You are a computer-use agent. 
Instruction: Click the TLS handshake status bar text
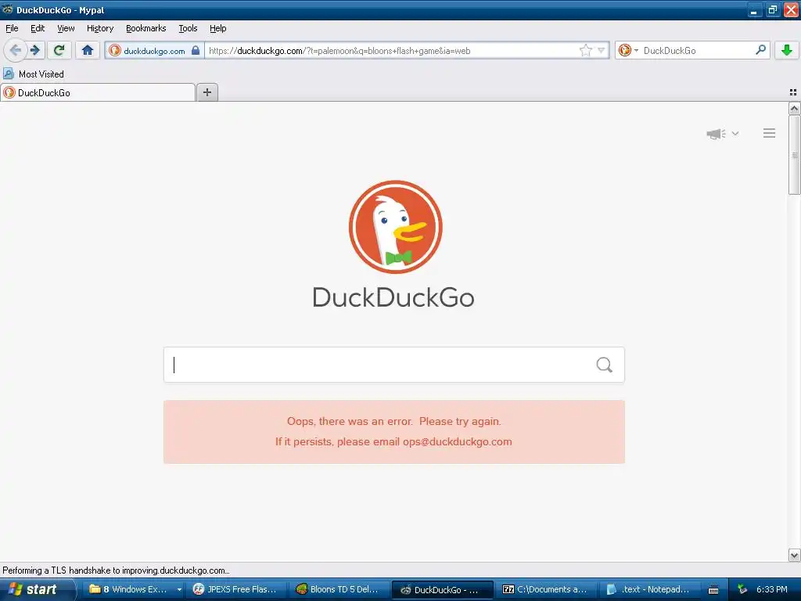pos(116,570)
